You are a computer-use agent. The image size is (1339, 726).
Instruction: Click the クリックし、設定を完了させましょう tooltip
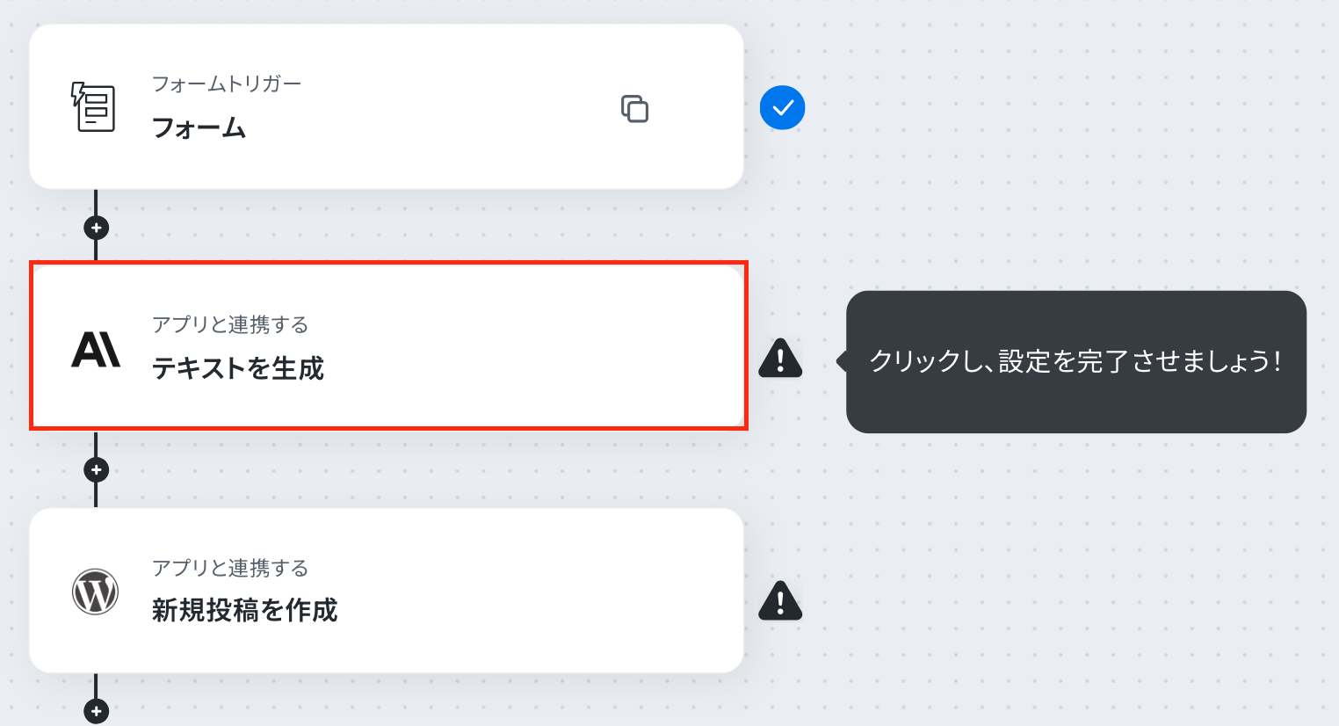point(1075,361)
